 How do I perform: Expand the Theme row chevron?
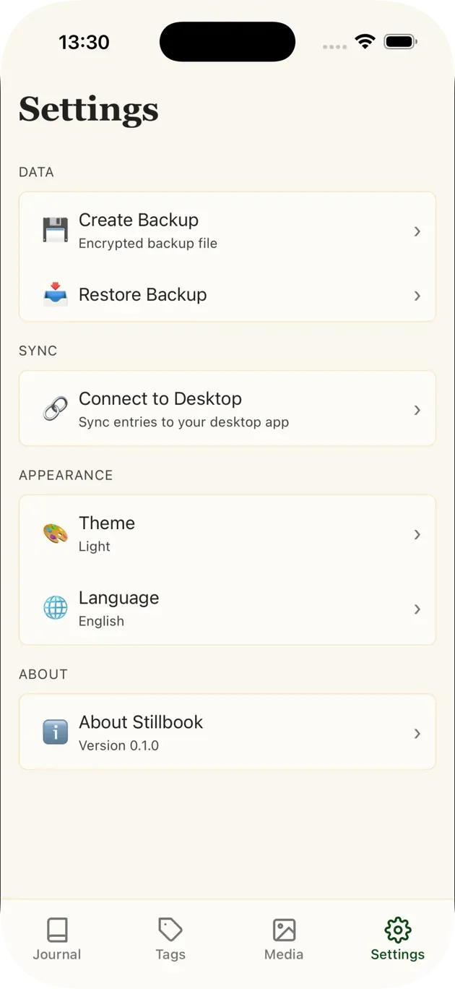pyautogui.click(x=417, y=534)
